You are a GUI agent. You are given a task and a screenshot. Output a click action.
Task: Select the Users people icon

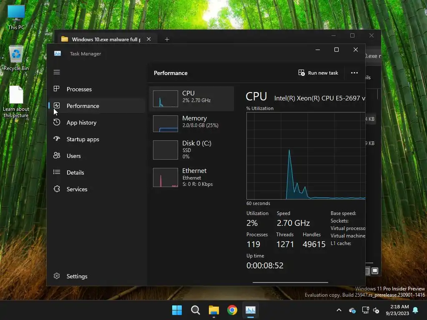click(x=57, y=155)
